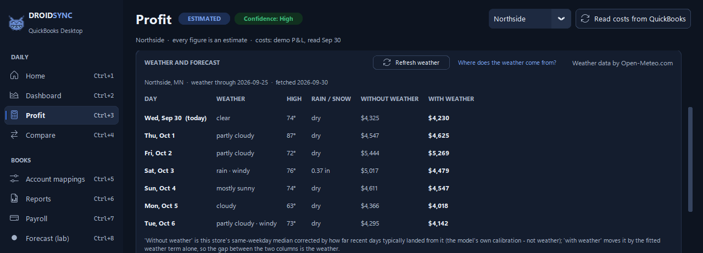Click the 63° high temperature cell

[x=291, y=206]
